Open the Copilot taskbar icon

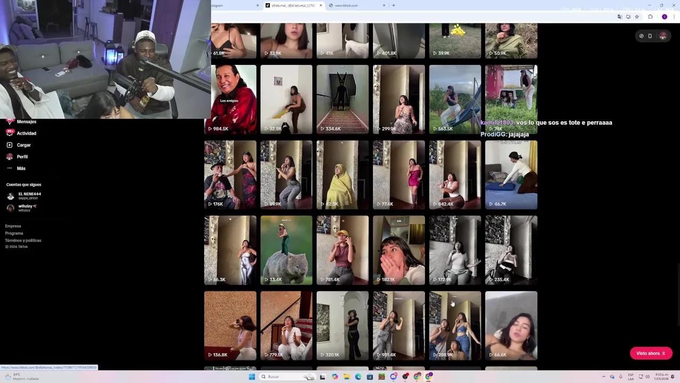tap(335, 377)
